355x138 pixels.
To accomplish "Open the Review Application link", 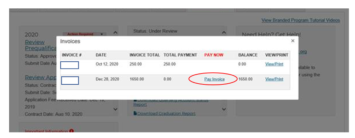I will 41,78.
